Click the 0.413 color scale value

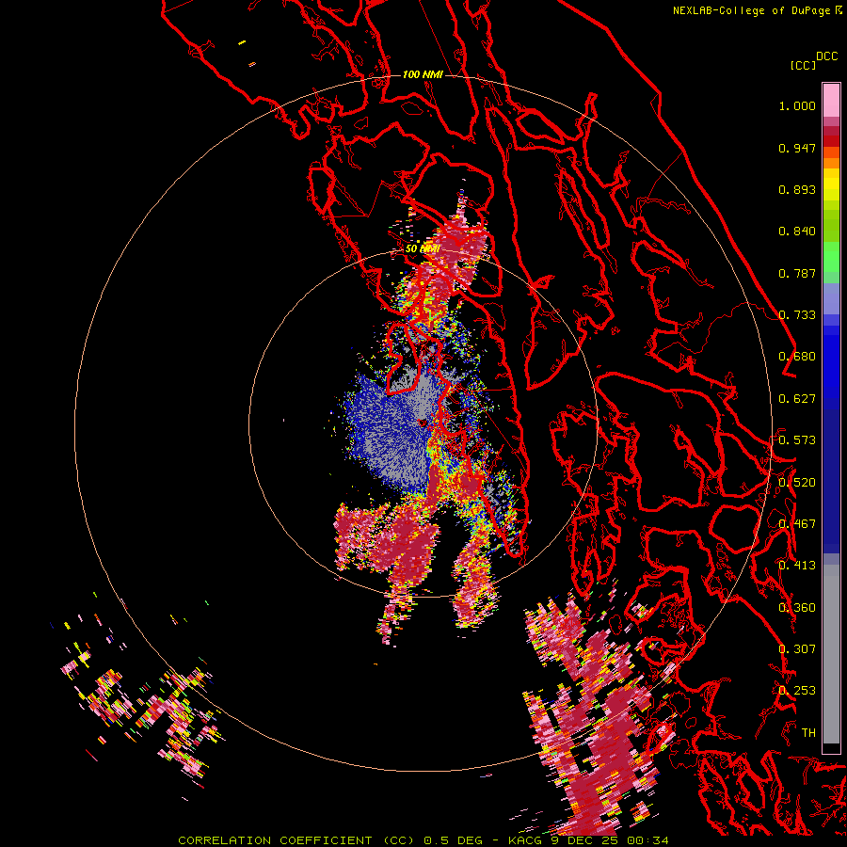797,566
